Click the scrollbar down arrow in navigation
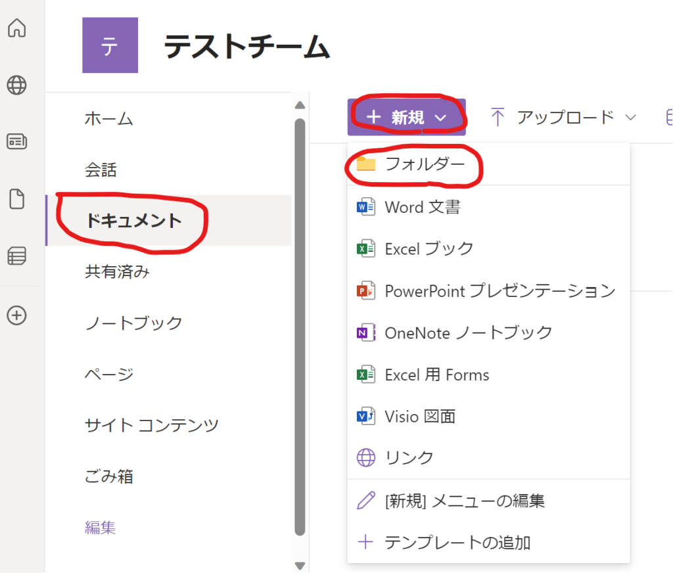This screenshot has width=673, height=573. (300, 565)
